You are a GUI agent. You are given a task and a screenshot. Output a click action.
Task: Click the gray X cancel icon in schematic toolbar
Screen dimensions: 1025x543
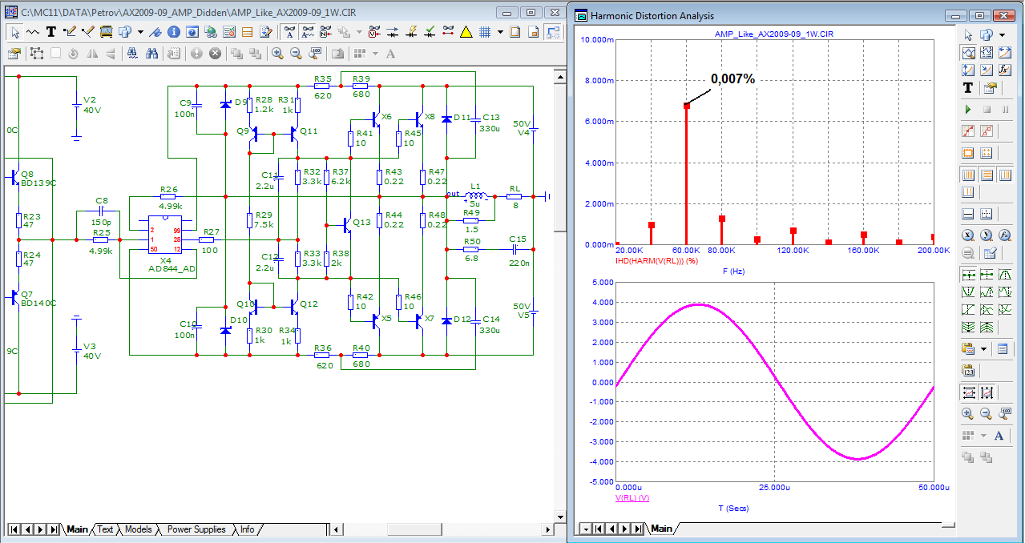215,54
